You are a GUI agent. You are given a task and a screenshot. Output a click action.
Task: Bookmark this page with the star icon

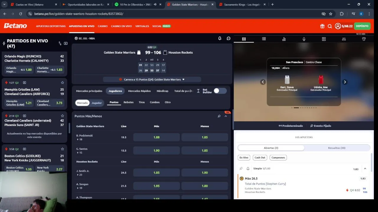331,14
